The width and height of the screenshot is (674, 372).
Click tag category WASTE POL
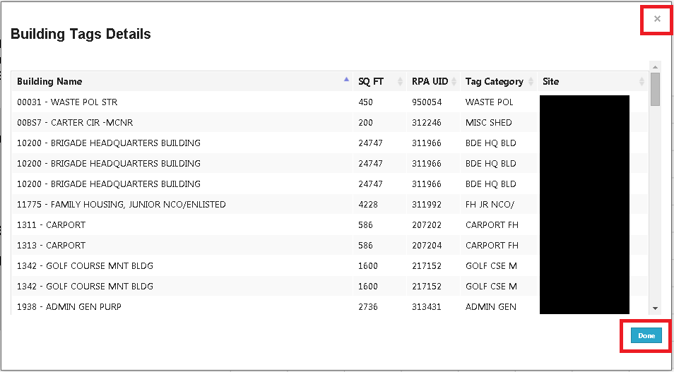(489, 102)
